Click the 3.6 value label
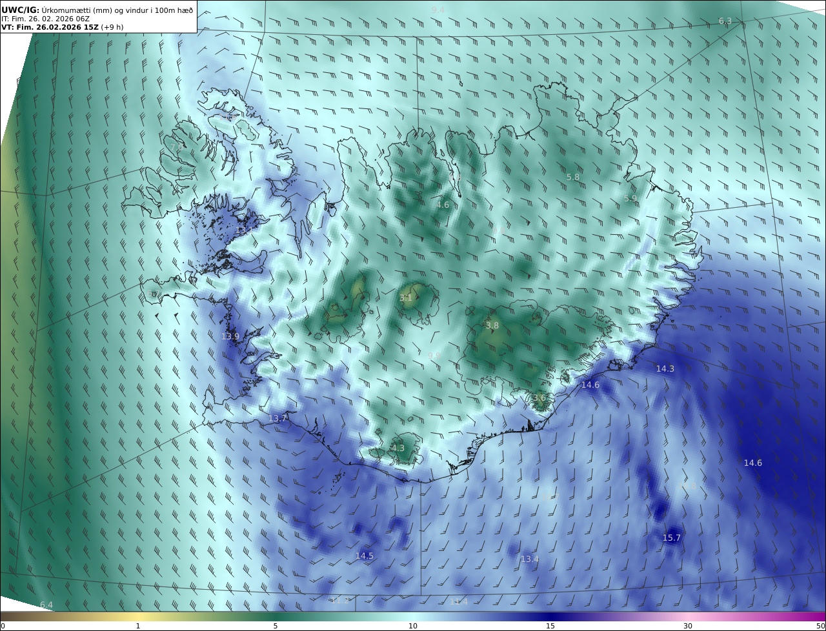The height and width of the screenshot is (631, 826). 539,398
